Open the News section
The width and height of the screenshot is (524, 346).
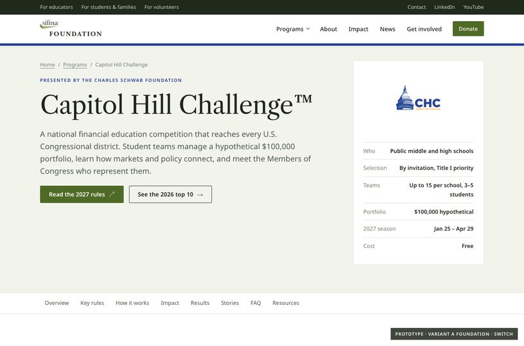click(x=387, y=29)
